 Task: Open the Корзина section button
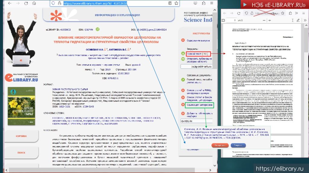tap(21, 136)
